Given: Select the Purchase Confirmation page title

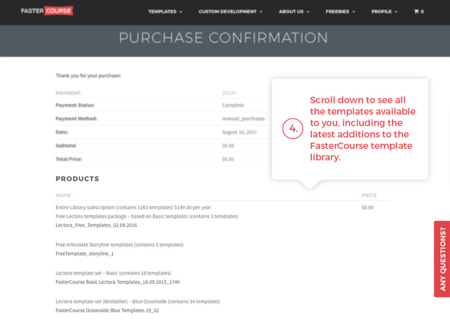Looking at the screenshot, I should [x=223, y=38].
